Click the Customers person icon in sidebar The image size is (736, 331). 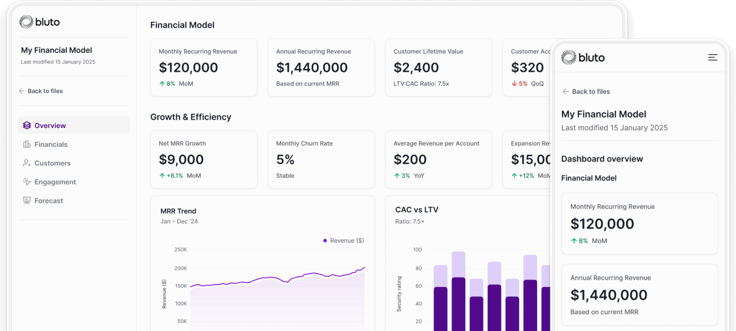[27, 163]
